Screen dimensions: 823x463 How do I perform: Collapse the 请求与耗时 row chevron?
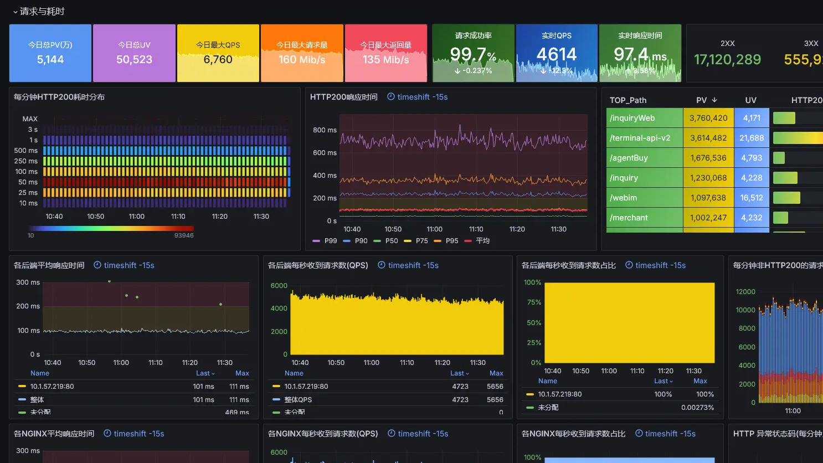[x=15, y=12]
